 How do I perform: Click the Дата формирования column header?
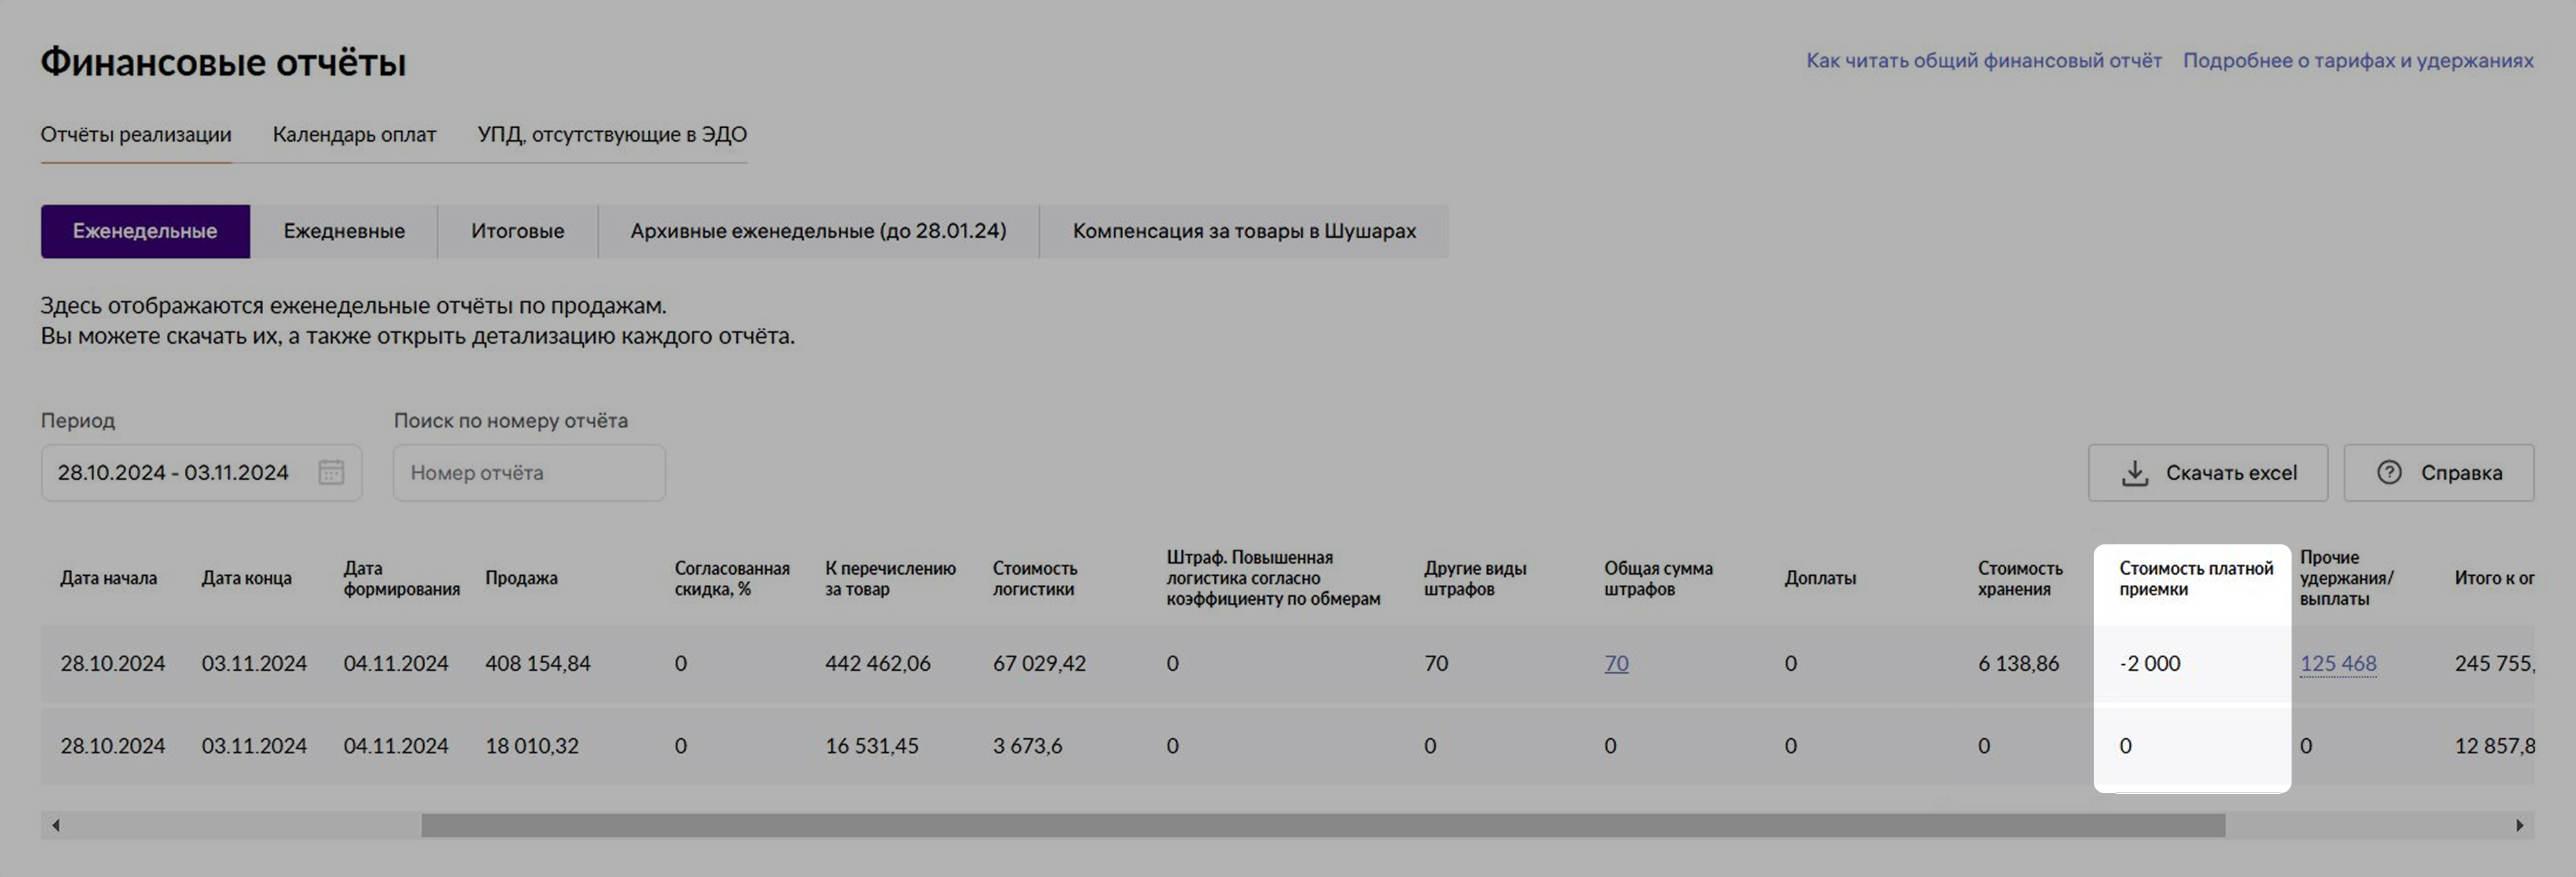(401, 578)
